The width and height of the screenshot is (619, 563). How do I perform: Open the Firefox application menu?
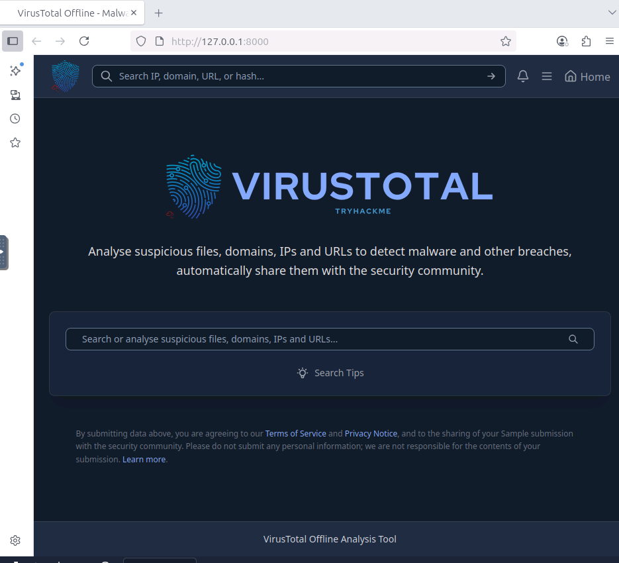coord(610,41)
